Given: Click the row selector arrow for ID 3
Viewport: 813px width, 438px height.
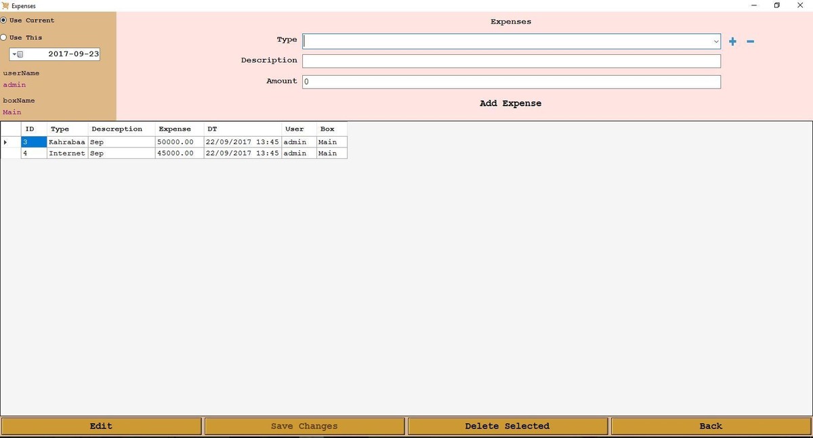Looking at the screenshot, I should (6, 142).
